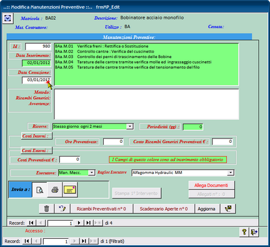The height and width of the screenshot is (247, 270).
Task: Go to first record in bottom navigator
Action: [x=27, y=241]
